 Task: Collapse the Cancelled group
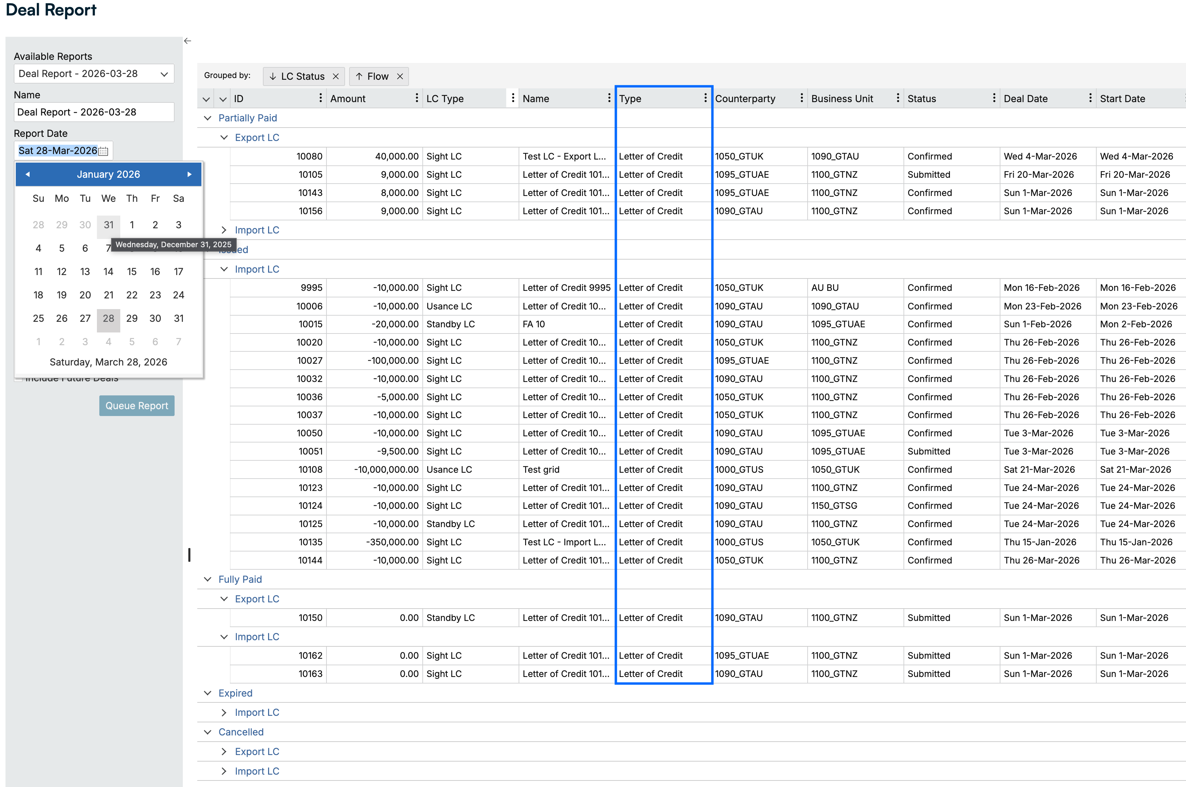[208, 732]
